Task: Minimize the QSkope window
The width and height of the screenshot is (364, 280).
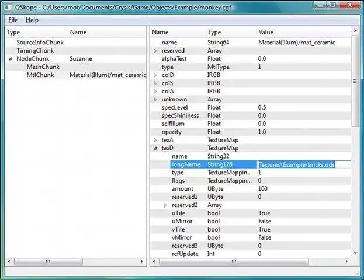Action: (x=320, y=5)
